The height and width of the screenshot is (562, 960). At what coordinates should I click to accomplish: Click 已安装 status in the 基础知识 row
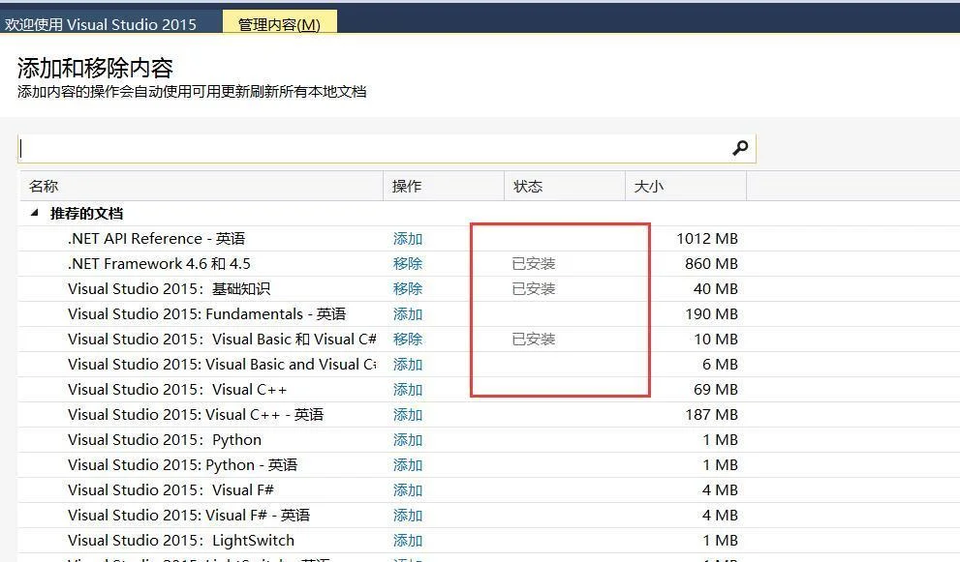click(533, 288)
